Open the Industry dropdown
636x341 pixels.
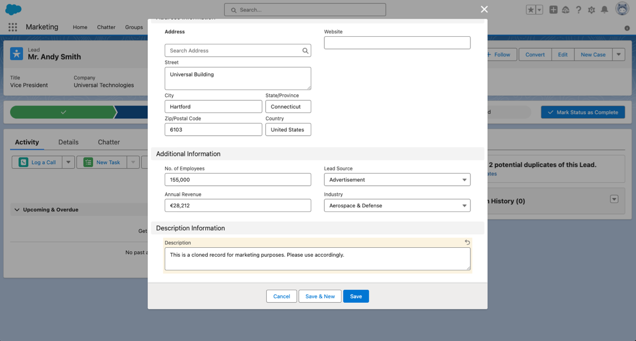pos(397,206)
